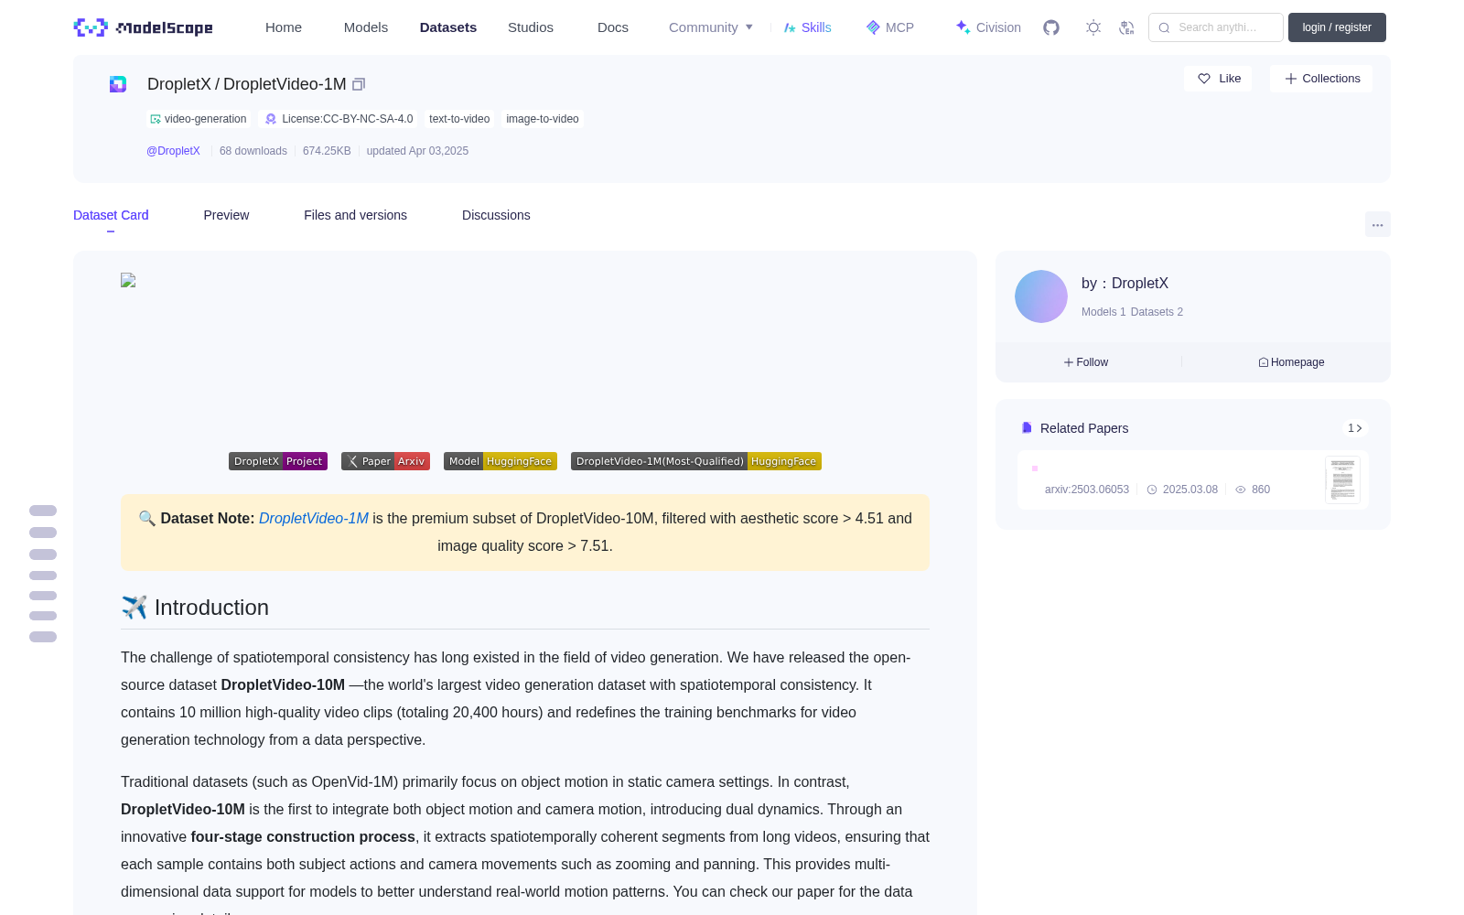Click the MCP diamond icon

[873, 27]
